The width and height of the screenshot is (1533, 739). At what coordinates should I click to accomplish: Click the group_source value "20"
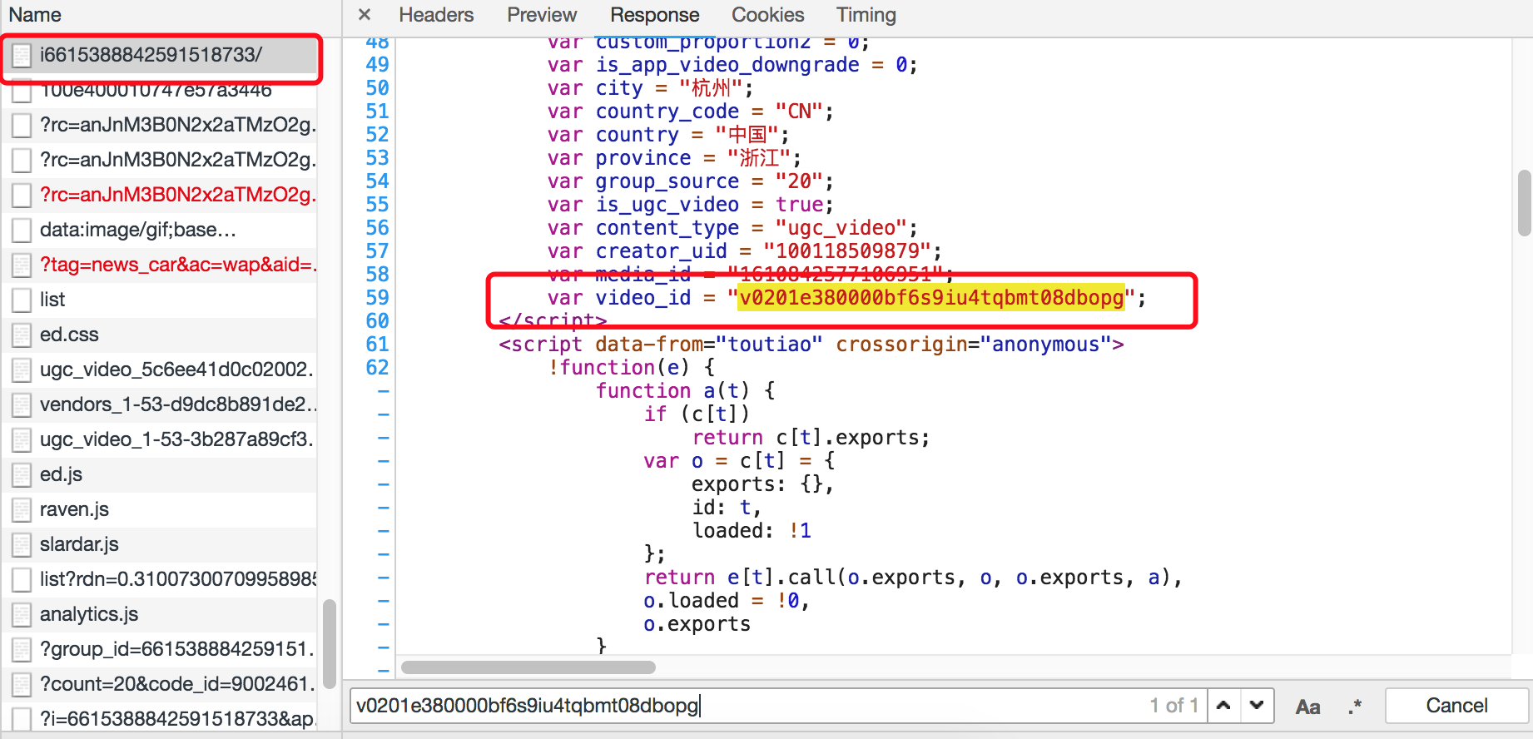click(799, 181)
